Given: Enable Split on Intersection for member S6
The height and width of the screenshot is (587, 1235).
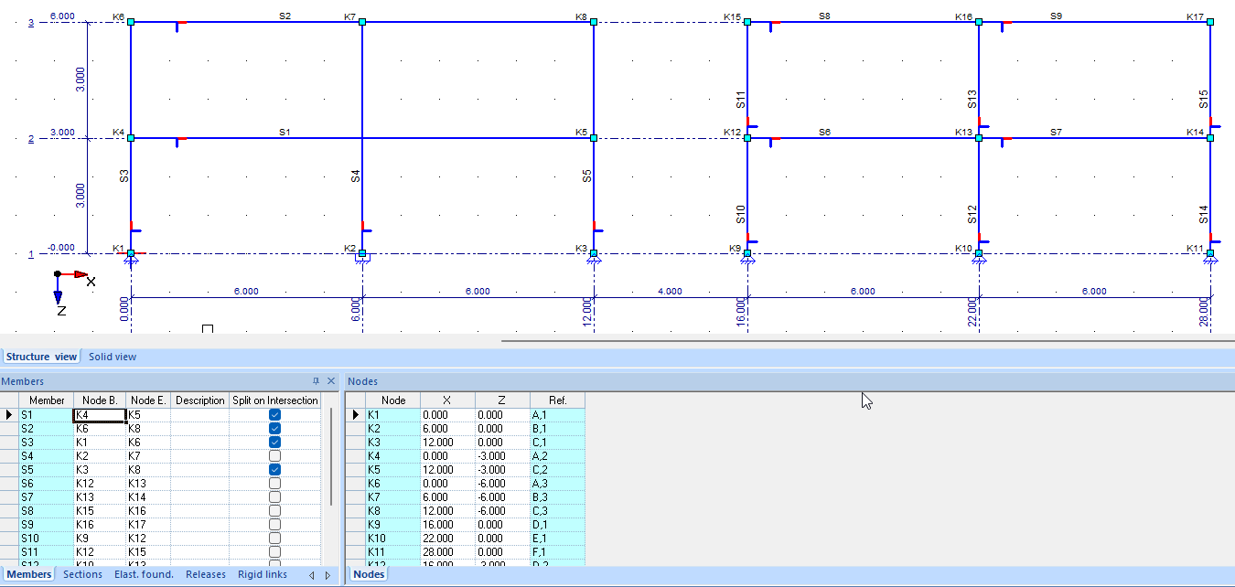Looking at the screenshot, I should tap(274, 484).
